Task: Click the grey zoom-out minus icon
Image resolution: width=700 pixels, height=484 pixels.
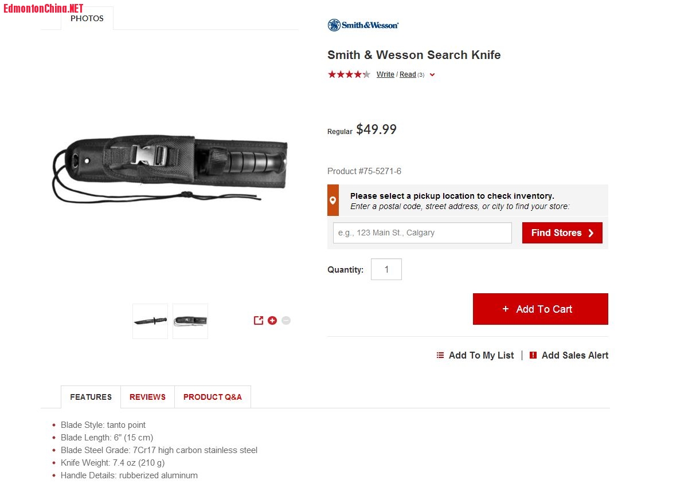Action: pyautogui.click(x=286, y=321)
